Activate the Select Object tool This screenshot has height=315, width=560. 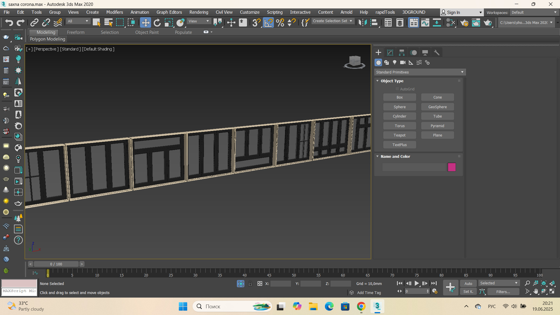pyautogui.click(x=96, y=22)
